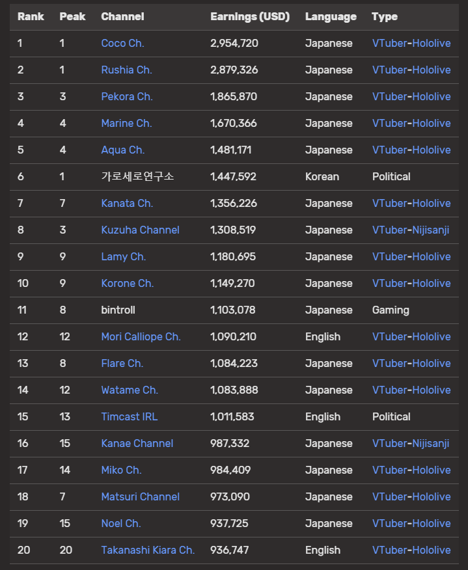
Task: Open VTuber-Hololive type in Kanata Ch. row
Action: coord(411,203)
